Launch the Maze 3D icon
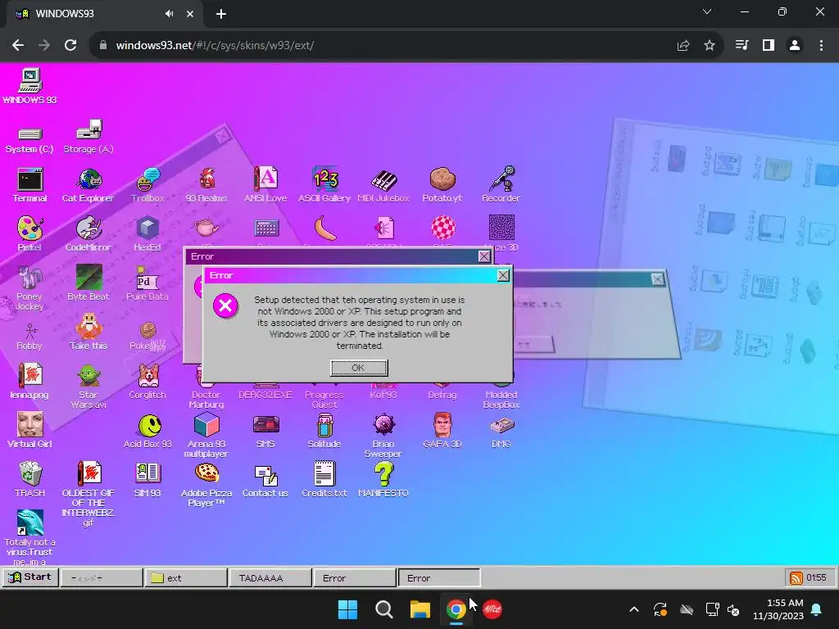839x629 pixels. tap(501, 228)
